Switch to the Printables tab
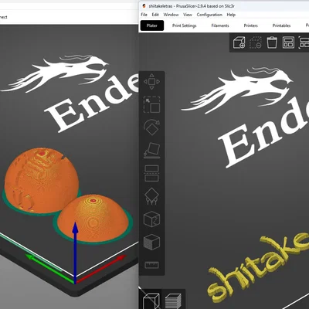This screenshot has width=309, height=309. [x=281, y=25]
